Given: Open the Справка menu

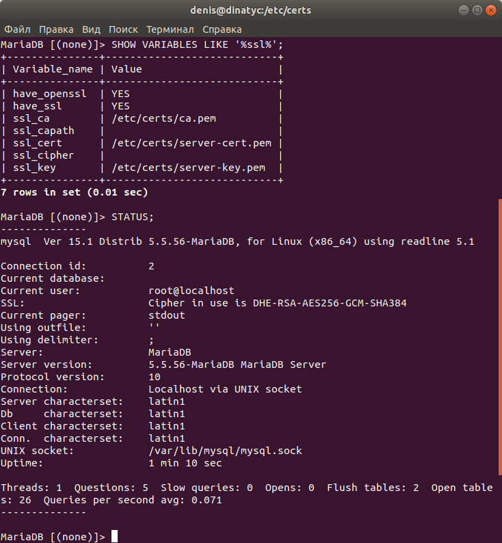Looking at the screenshot, I should pos(222,29).
